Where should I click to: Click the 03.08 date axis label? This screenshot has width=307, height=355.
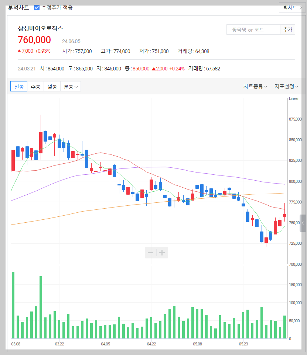[16, 344]
